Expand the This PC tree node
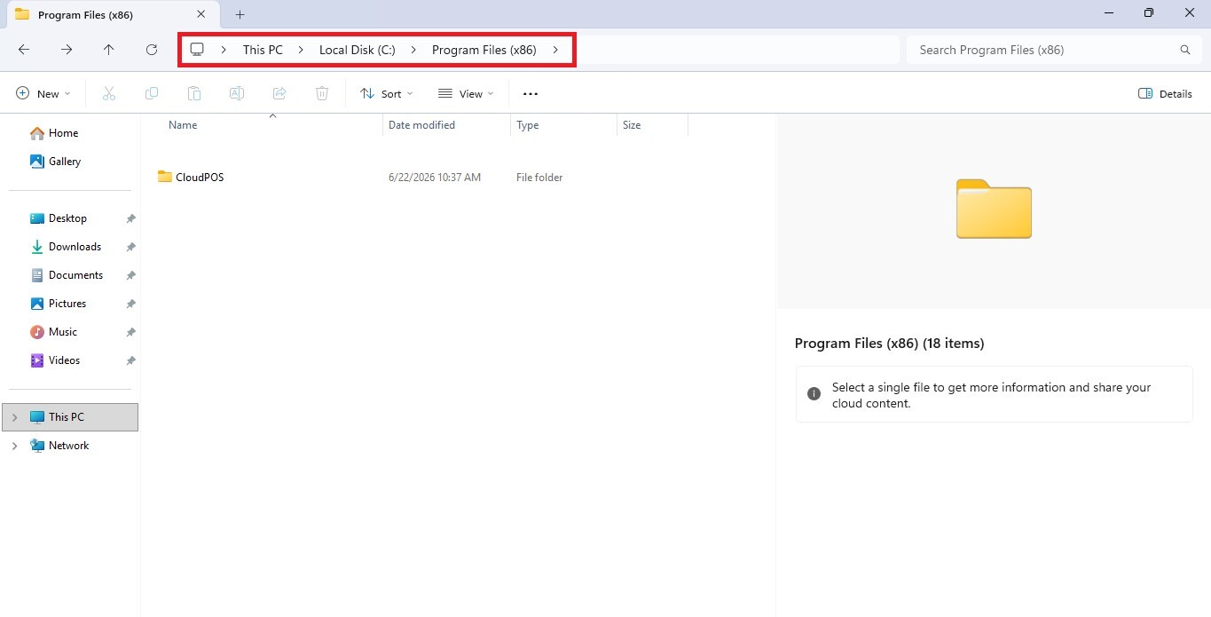Viewport: 1211px width, 617px height. click(x=14, y=417)
